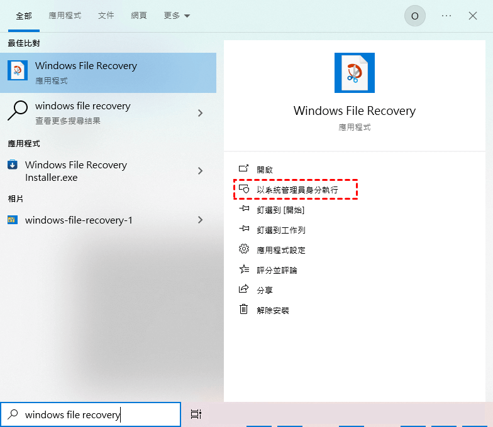Click the magnifier icon of the web suggestion

coord(18,111)
